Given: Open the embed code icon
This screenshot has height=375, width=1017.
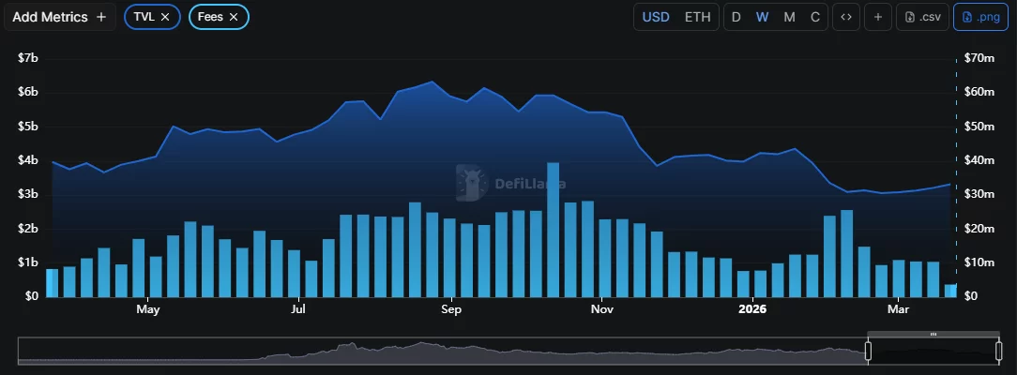Looking at the screenshot, I should tap(845, 17).
